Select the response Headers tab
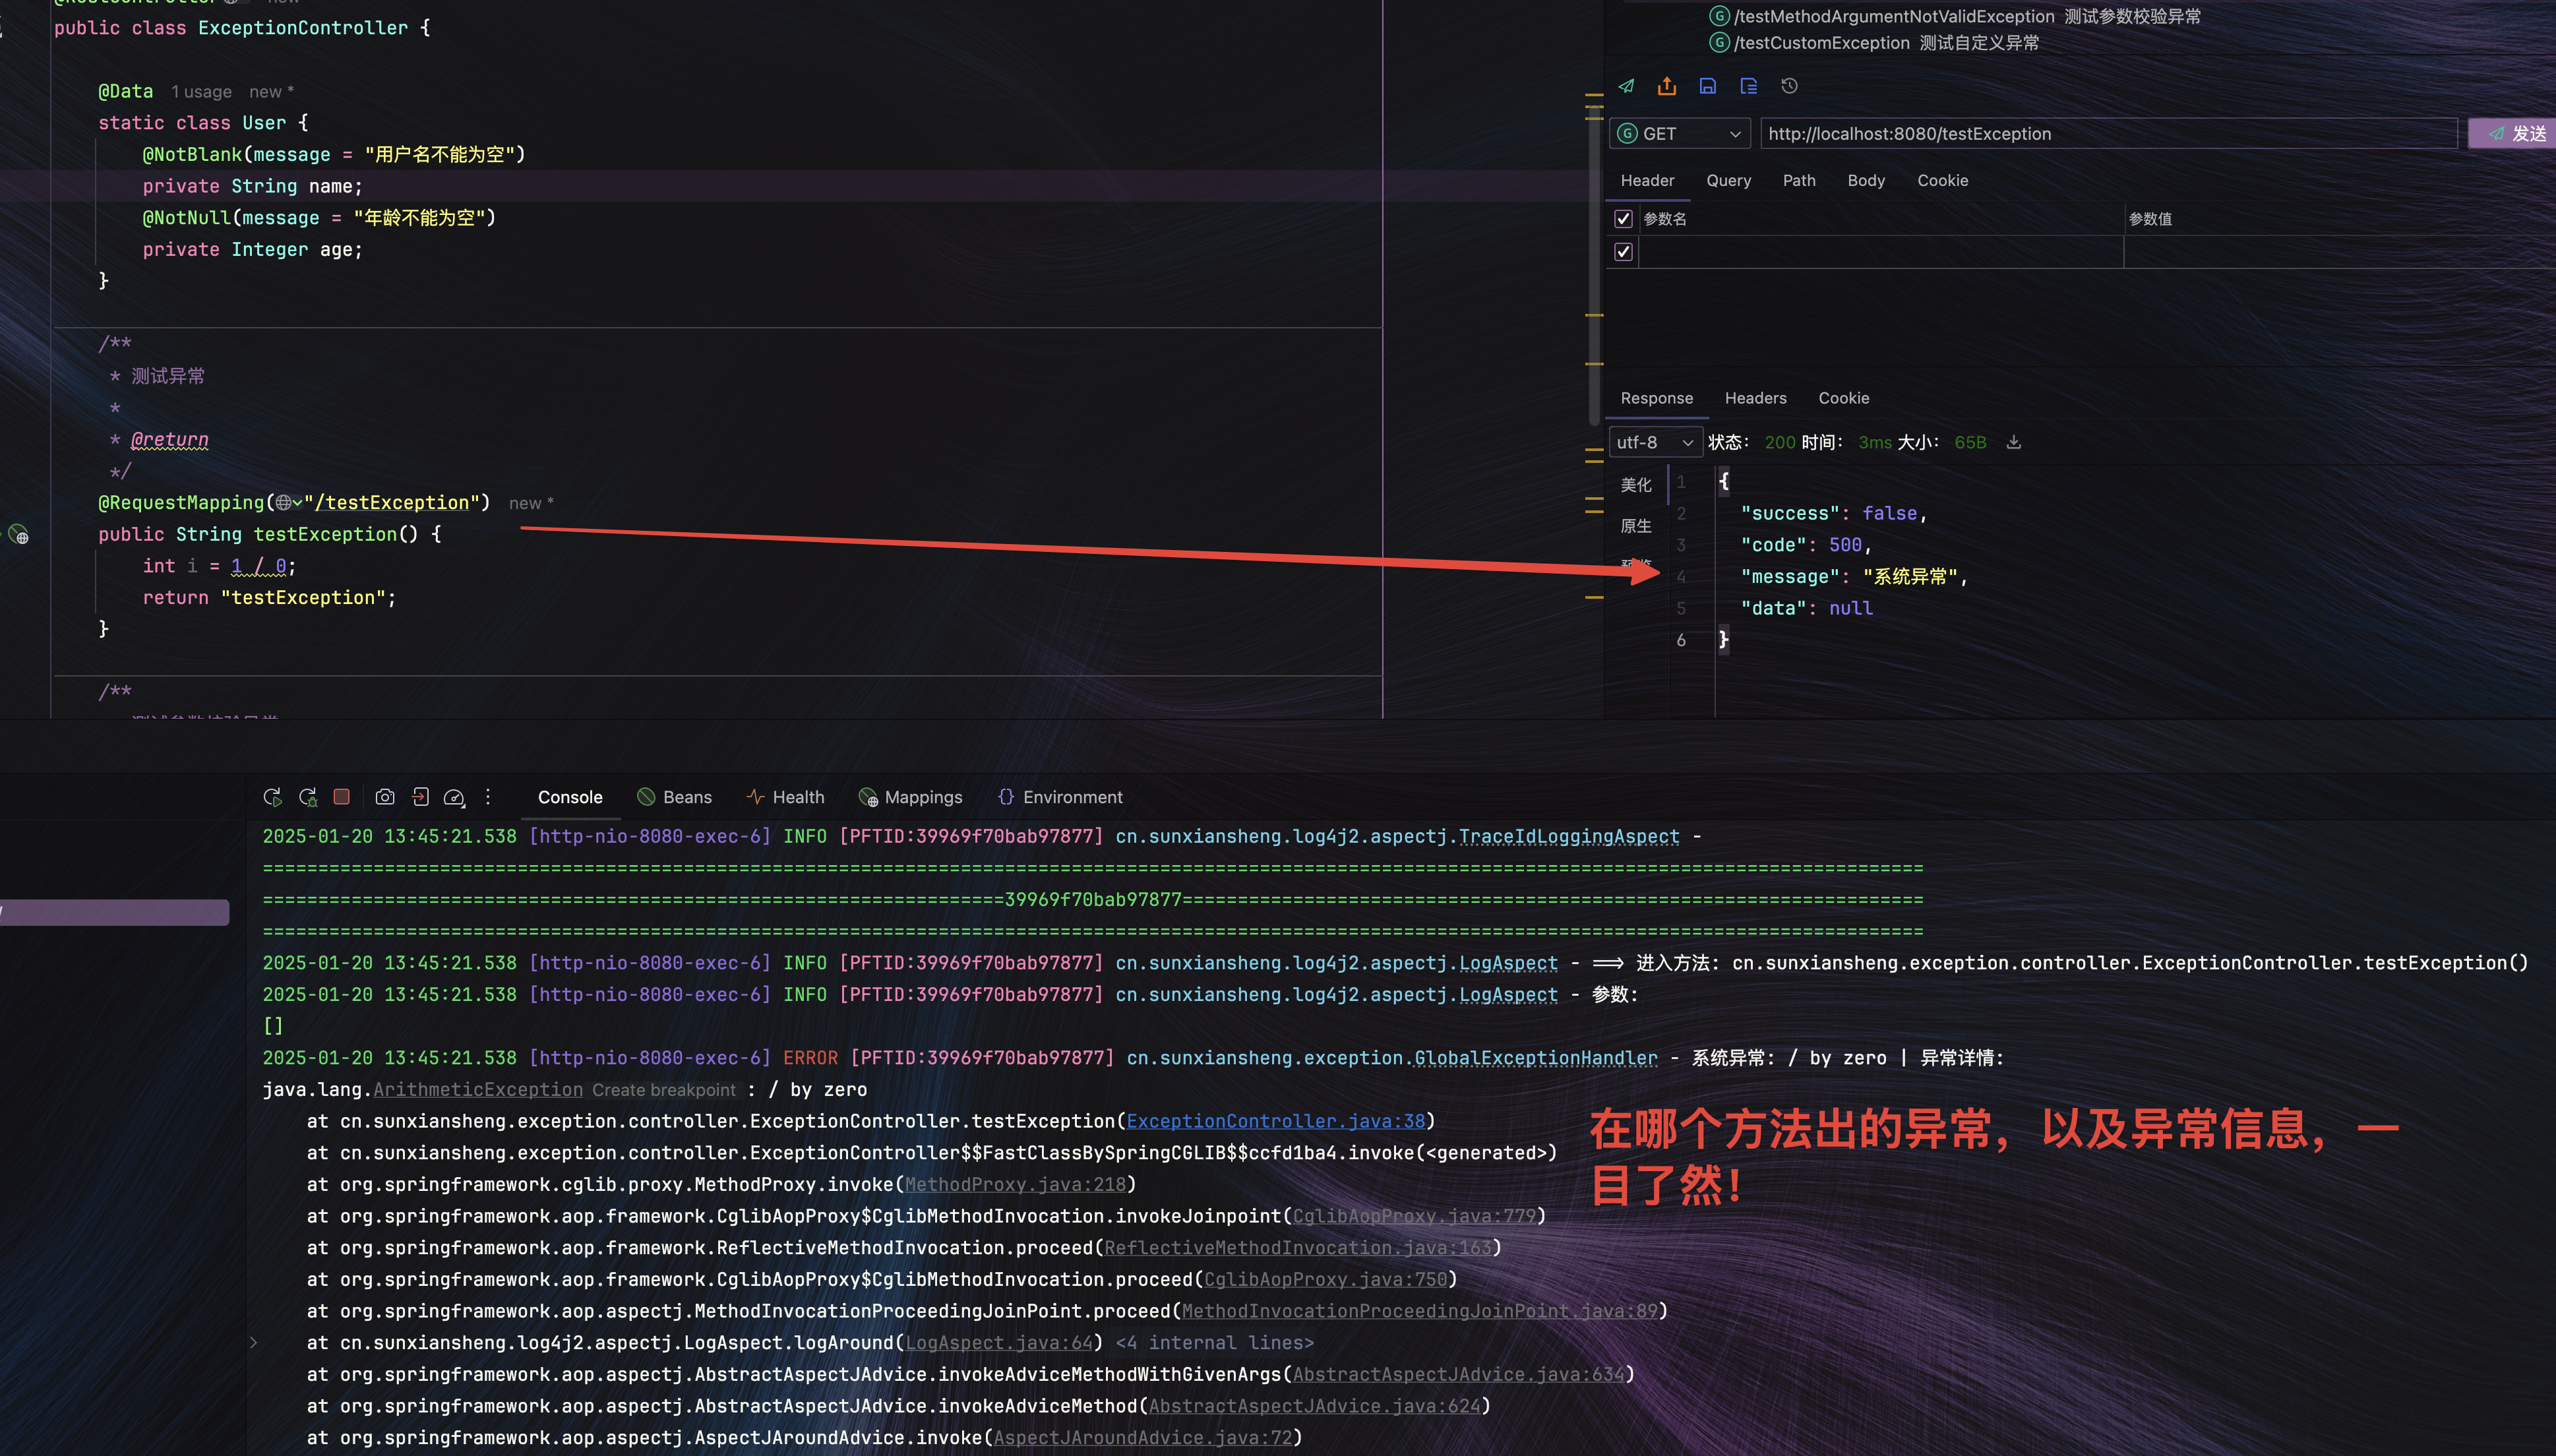The width and height of the screenshot is (2556, 1456). tap(1755, 398)
